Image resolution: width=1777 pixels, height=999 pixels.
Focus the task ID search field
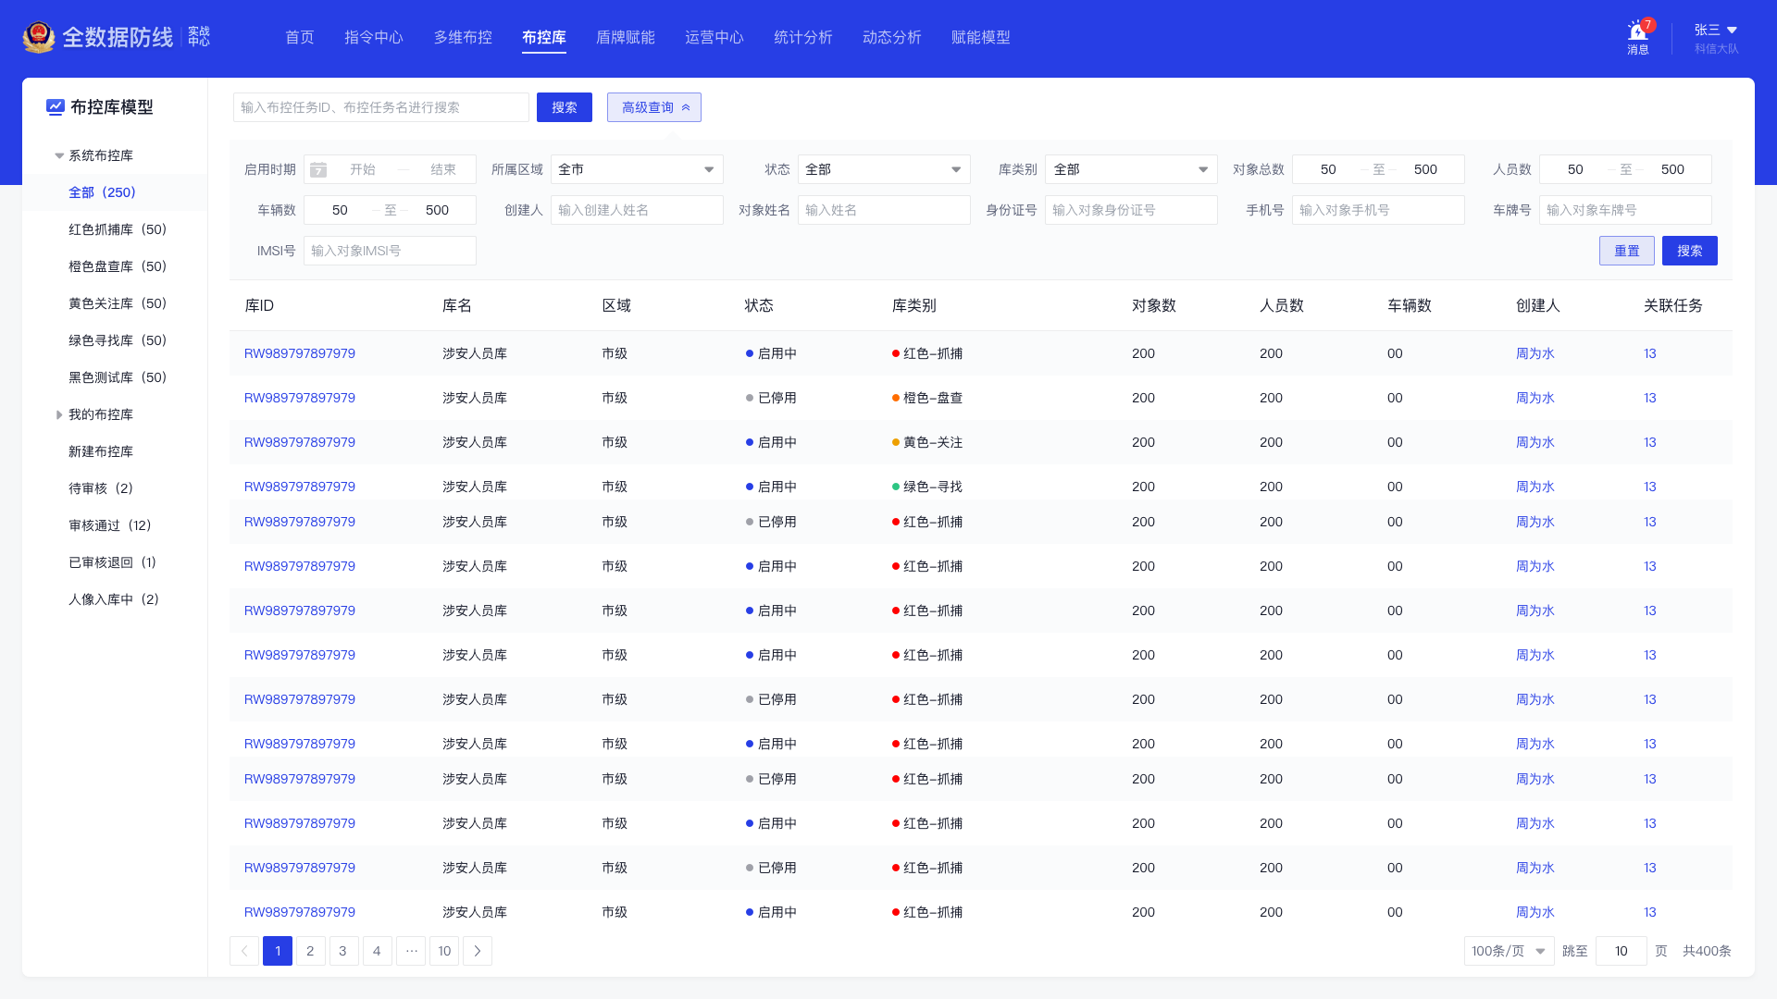tap(381, 107)
